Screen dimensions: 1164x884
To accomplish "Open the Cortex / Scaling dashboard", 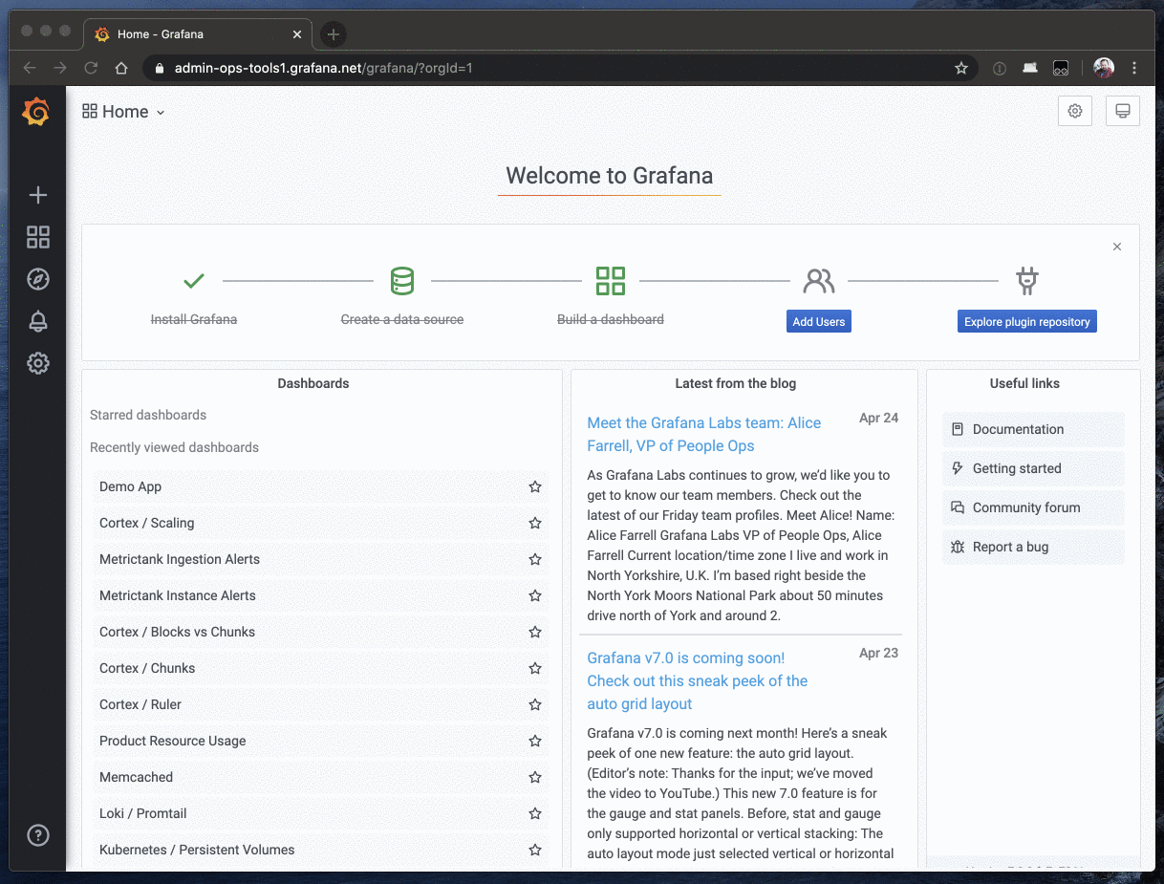I will [x=146, y=523].
